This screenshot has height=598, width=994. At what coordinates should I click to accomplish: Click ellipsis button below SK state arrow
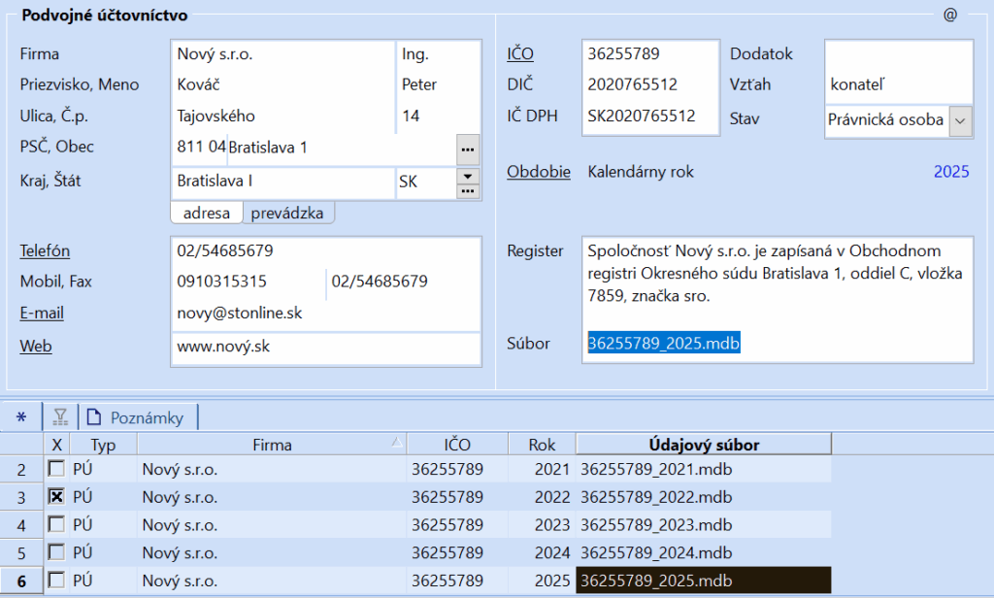point(468,191)
